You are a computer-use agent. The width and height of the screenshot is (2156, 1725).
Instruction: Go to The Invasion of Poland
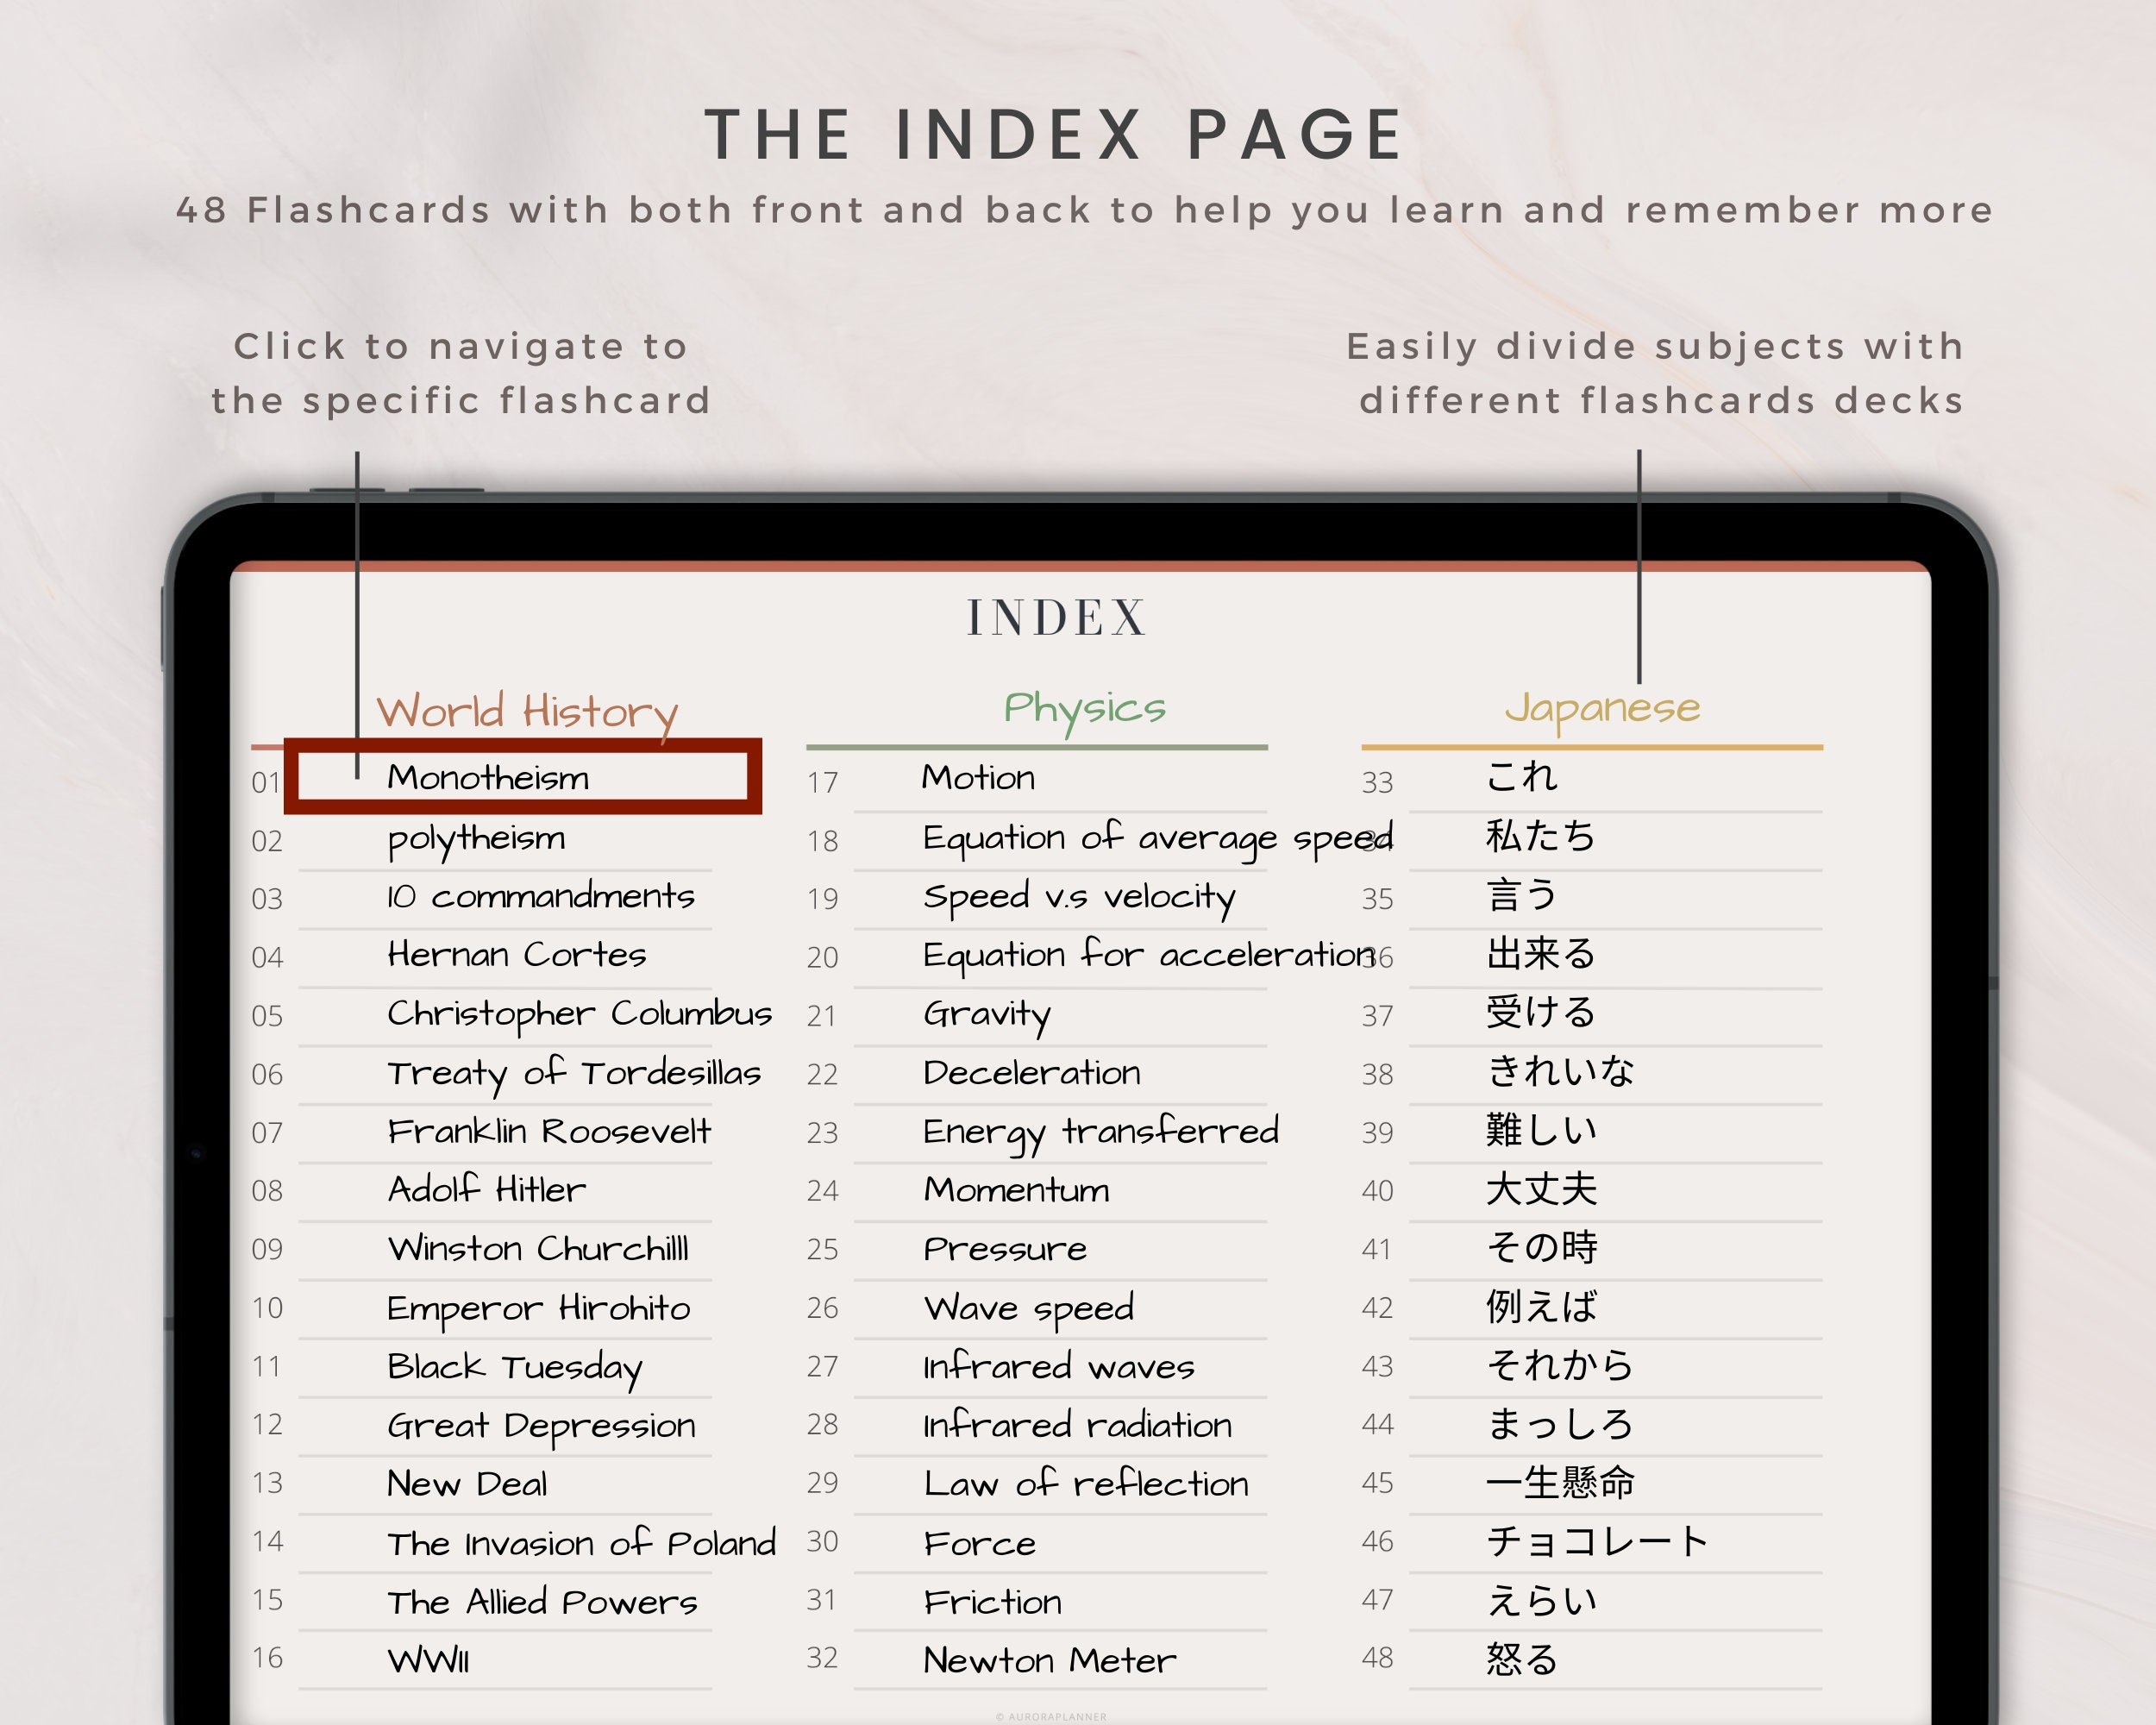click(581, 1542)
